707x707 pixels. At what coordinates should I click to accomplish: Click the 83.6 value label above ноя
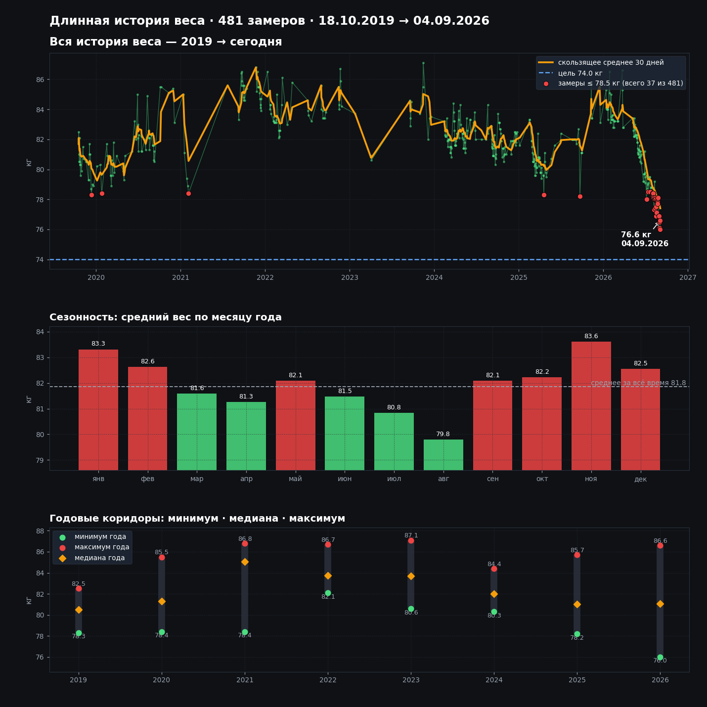pyautogui.click(x=591, y=336)
